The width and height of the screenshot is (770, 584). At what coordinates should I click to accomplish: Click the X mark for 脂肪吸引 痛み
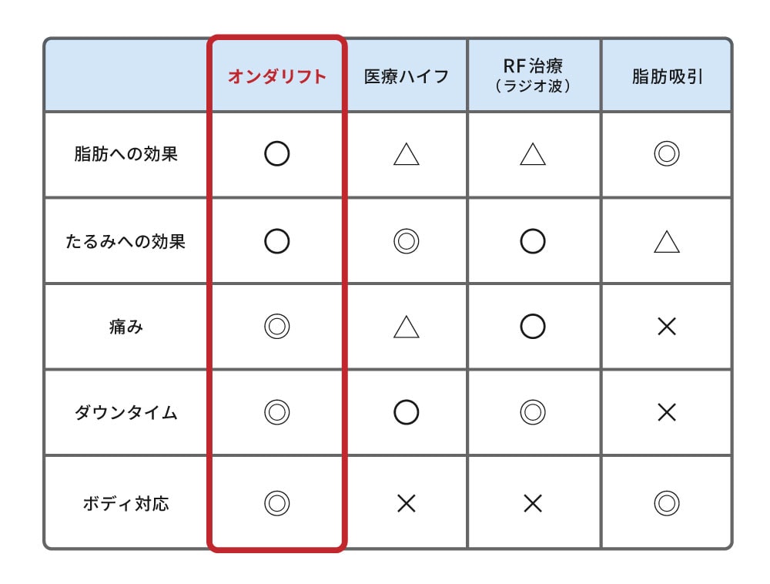click(666, 327)
